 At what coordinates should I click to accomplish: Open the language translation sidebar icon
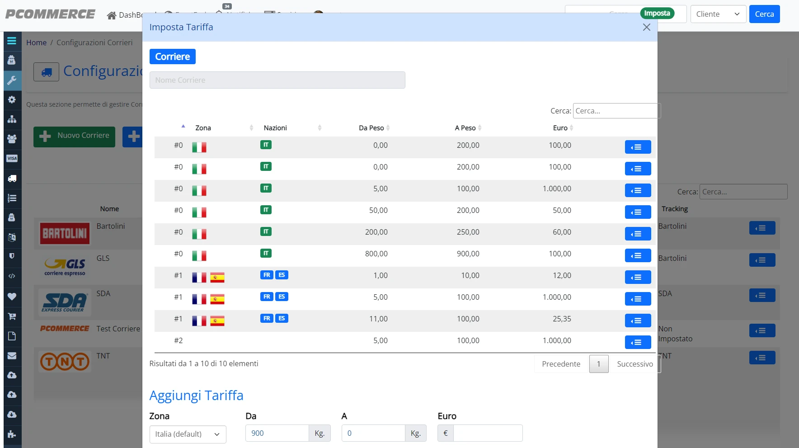coord(12,237)
